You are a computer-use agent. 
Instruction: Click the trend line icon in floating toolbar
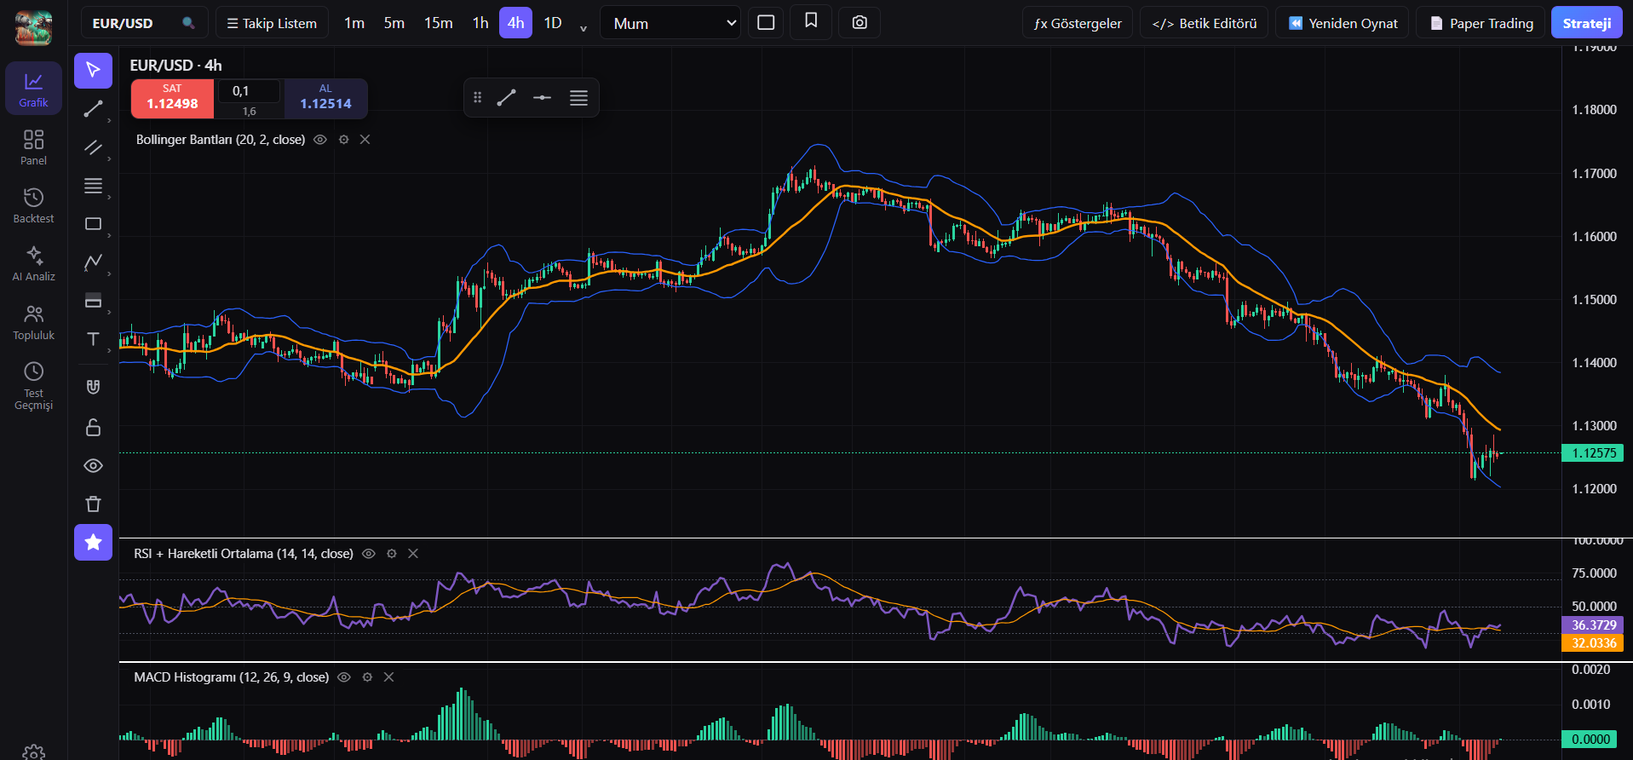coord(506,98)
